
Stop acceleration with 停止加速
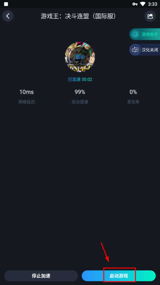coord(41,276)
